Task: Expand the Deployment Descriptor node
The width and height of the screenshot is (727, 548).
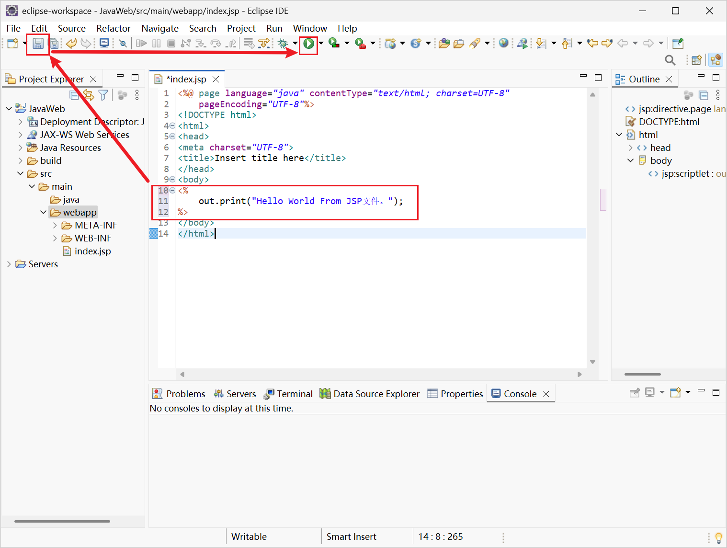Action: pos(20,122)
